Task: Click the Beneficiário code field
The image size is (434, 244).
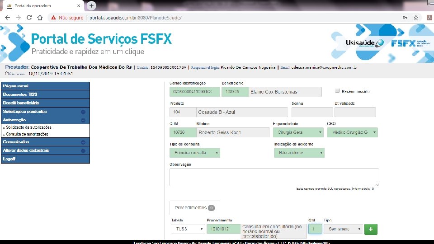Action: pyautogui.click(x=235, y=92)
